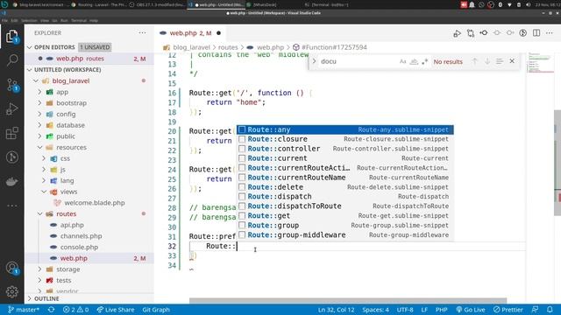Screen dimensions: 561x315
Task: Open Git Graph from status bar
Action: [156, 310]
